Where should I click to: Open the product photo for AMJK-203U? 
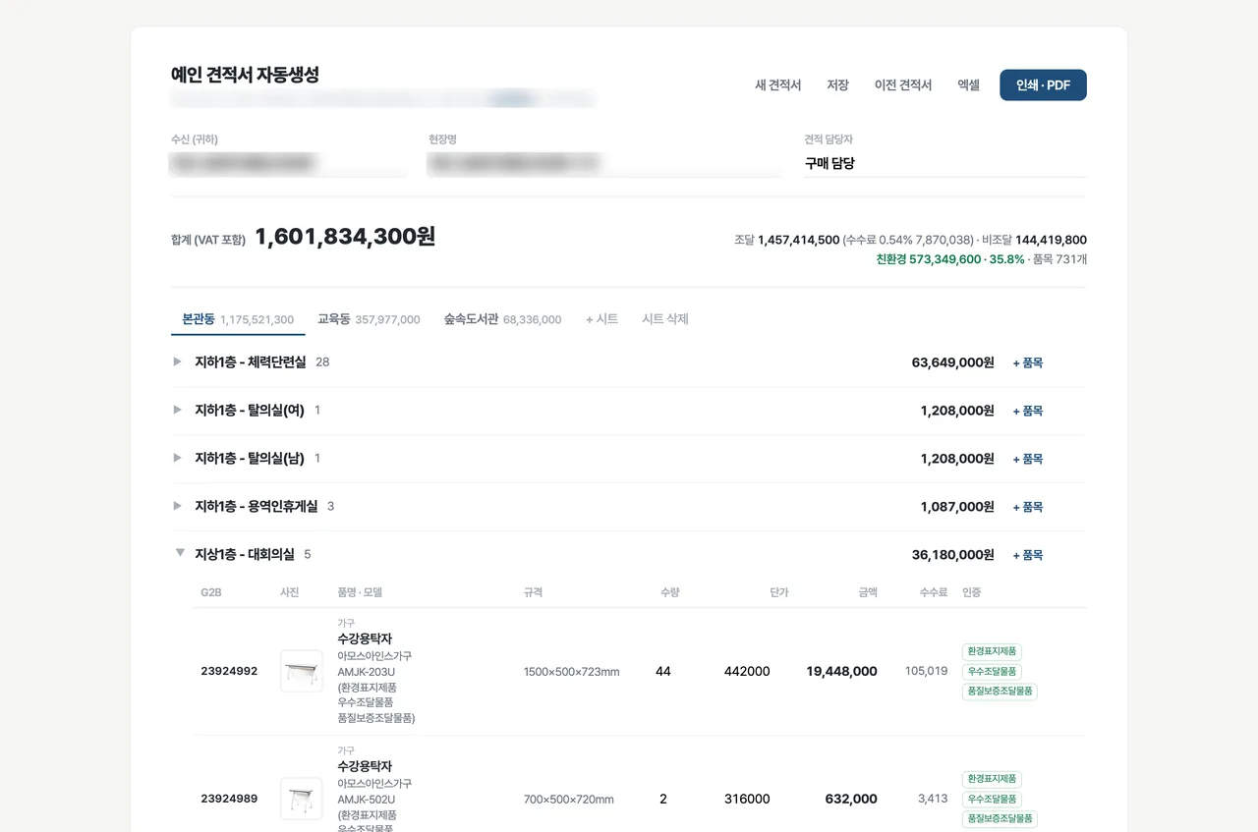(302, 671)
